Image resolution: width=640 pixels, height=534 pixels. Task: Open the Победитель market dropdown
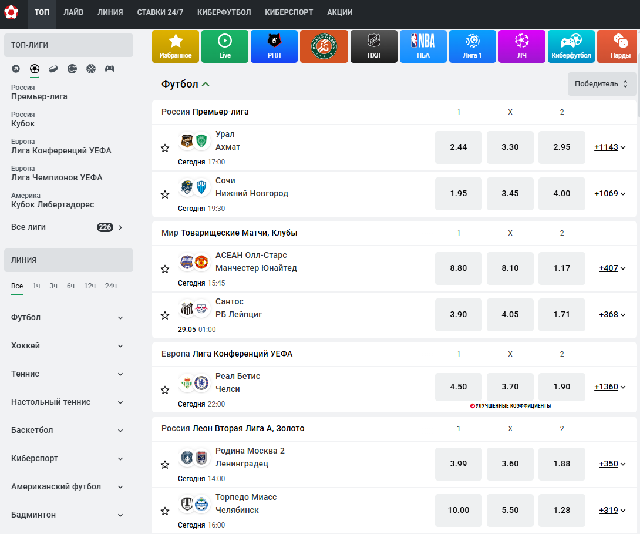point(602,83)
